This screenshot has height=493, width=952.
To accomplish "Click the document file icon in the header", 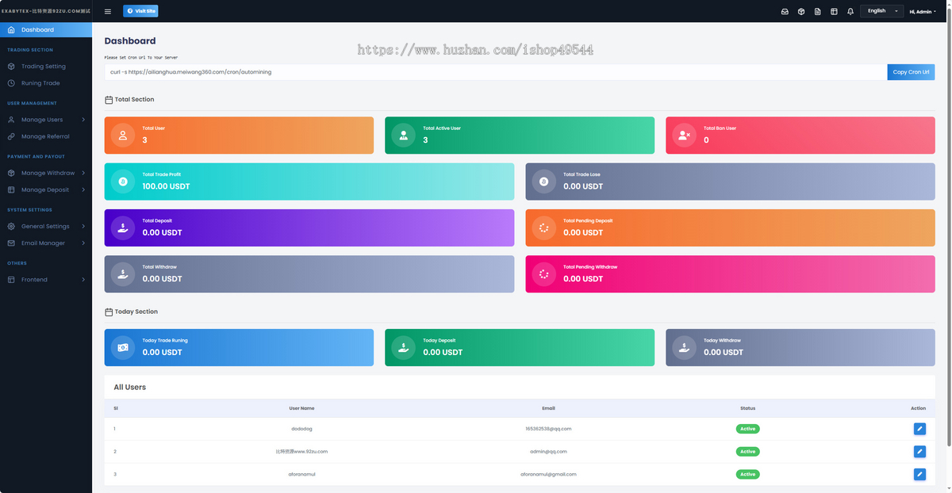I will 818,11.
